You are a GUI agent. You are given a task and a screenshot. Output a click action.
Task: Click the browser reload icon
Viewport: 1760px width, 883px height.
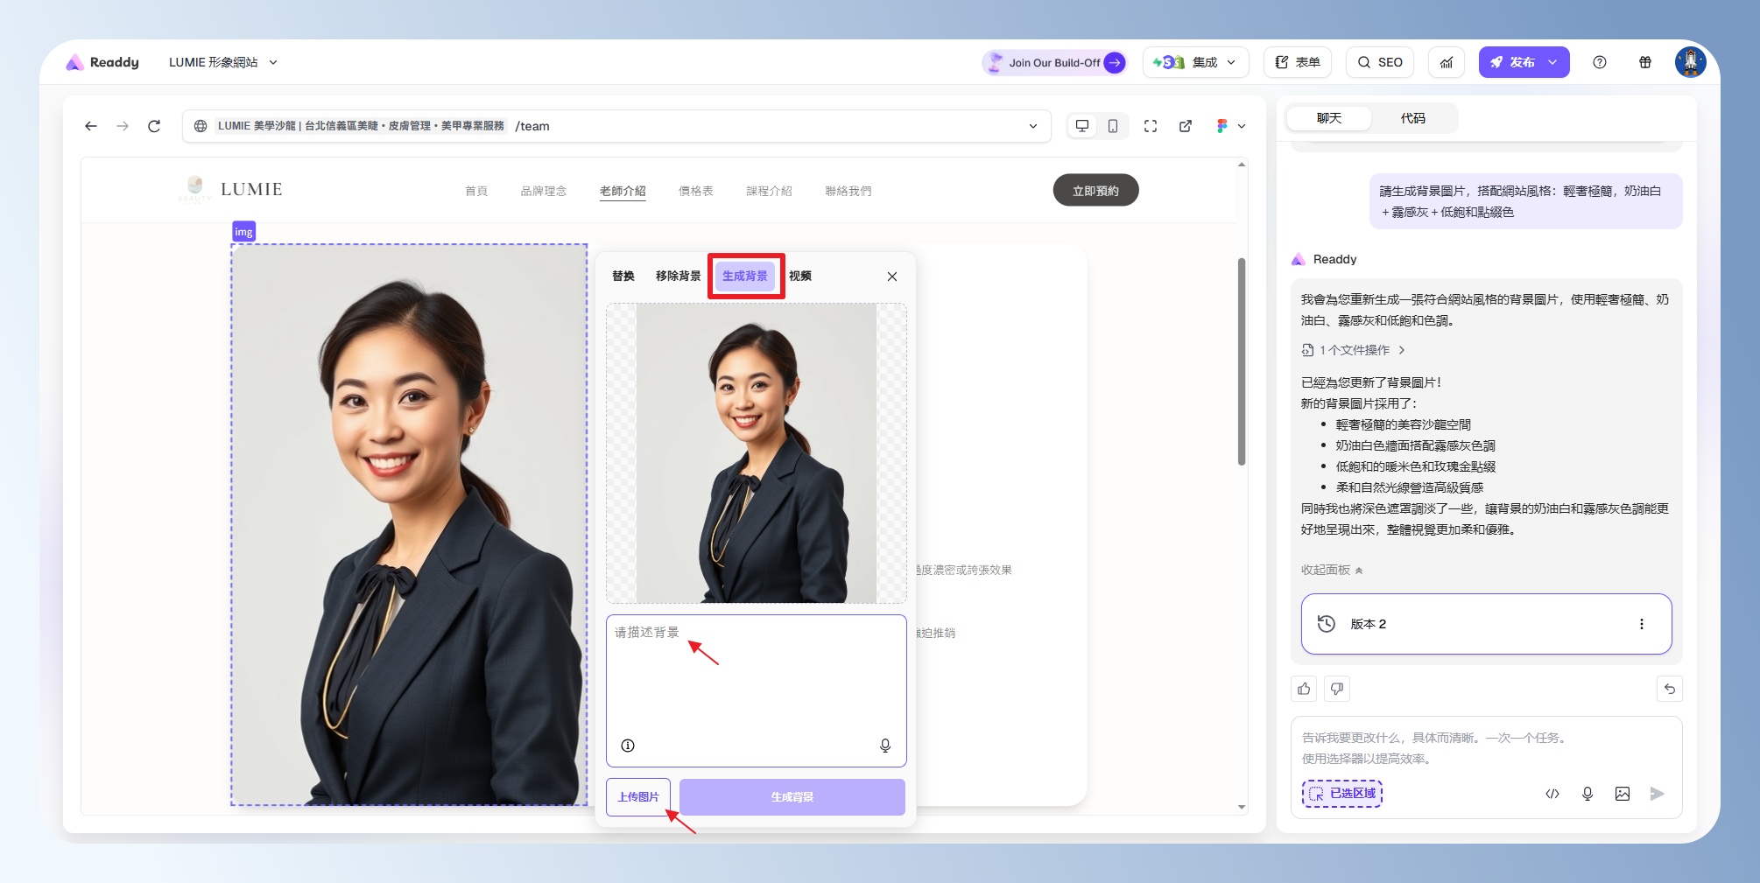coord(154,126)
